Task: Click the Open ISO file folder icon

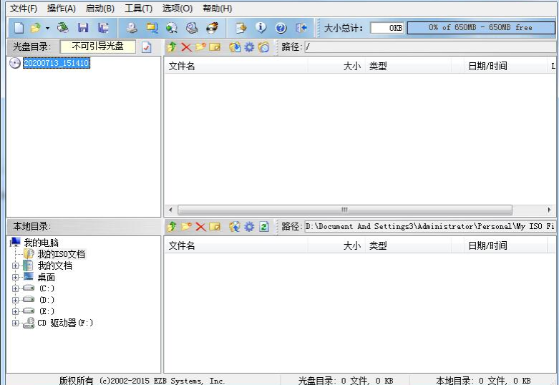Action: (36, 28)
